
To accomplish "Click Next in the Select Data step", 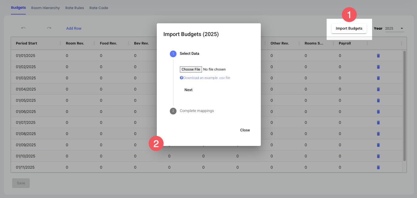I will pyautogui.click(x=188, y=90).
